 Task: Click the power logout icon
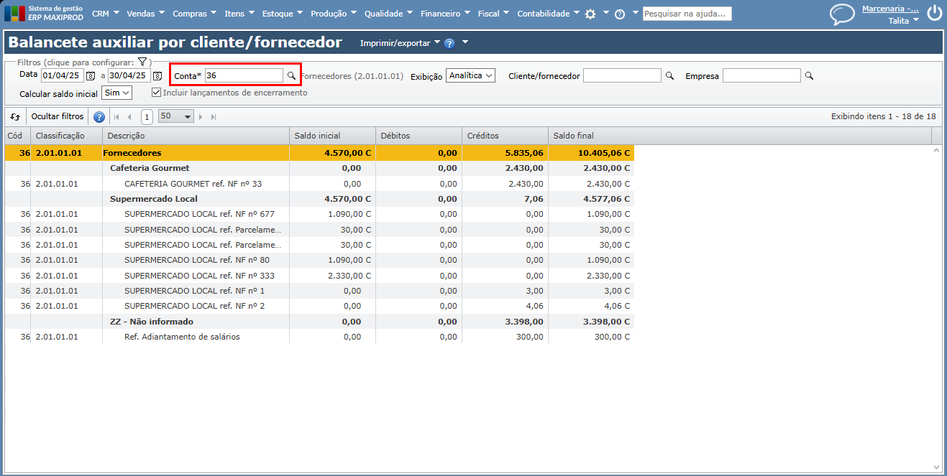[934, 13]
